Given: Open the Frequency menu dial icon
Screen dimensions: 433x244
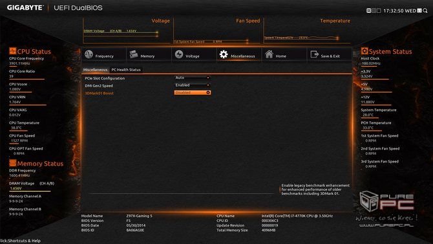Looking at the screenshot, I should tap(89, 54).
